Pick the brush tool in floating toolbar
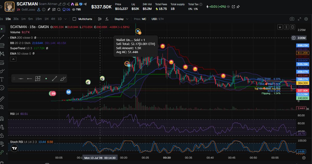312x164 pixels. 63,78
